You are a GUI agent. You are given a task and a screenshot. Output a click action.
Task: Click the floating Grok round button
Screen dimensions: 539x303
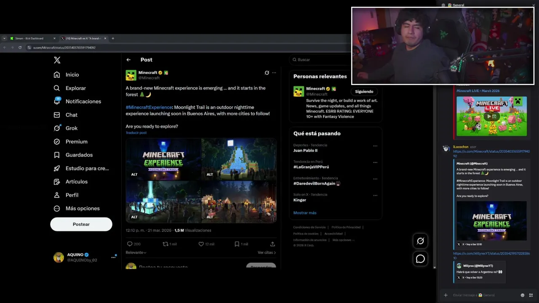point(420,241)
